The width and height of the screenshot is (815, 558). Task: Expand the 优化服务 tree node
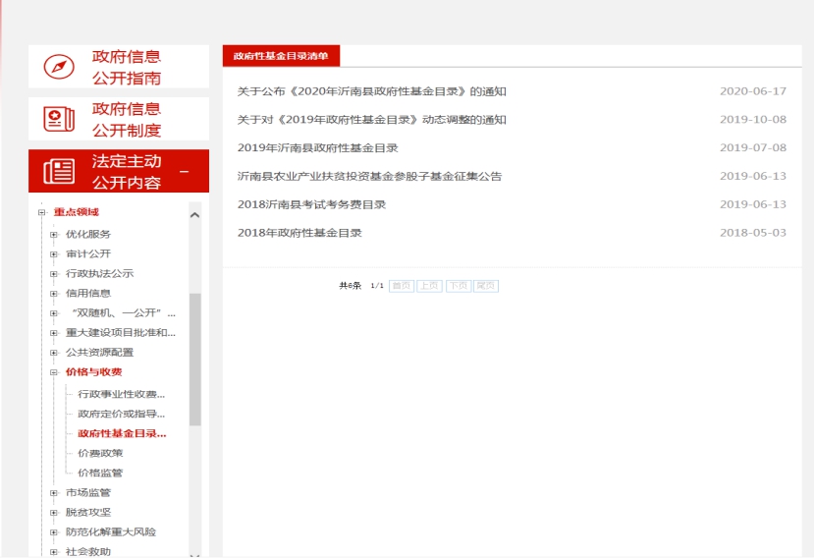(x=54, y=235)
